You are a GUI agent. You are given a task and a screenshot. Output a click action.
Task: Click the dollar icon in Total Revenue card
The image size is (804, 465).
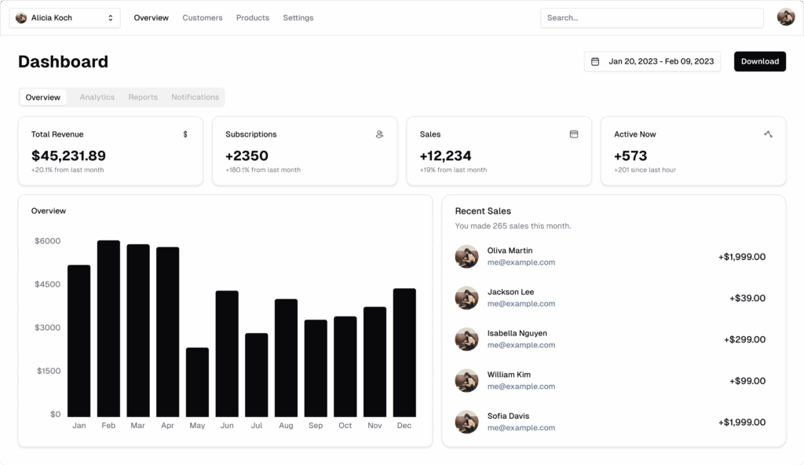pos(185,134)
